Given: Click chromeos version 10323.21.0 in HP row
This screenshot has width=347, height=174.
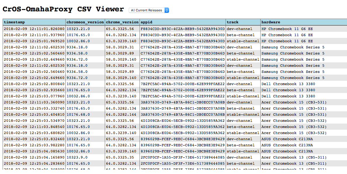Looking at the screenshot, I should [78, 29].
